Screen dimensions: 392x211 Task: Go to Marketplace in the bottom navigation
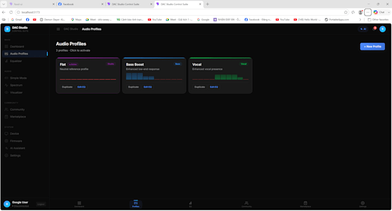[306, 204]
